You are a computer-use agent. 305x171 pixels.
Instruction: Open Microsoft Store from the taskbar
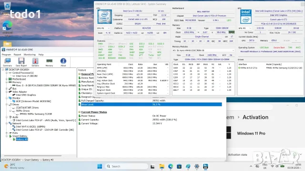point(179,166)
